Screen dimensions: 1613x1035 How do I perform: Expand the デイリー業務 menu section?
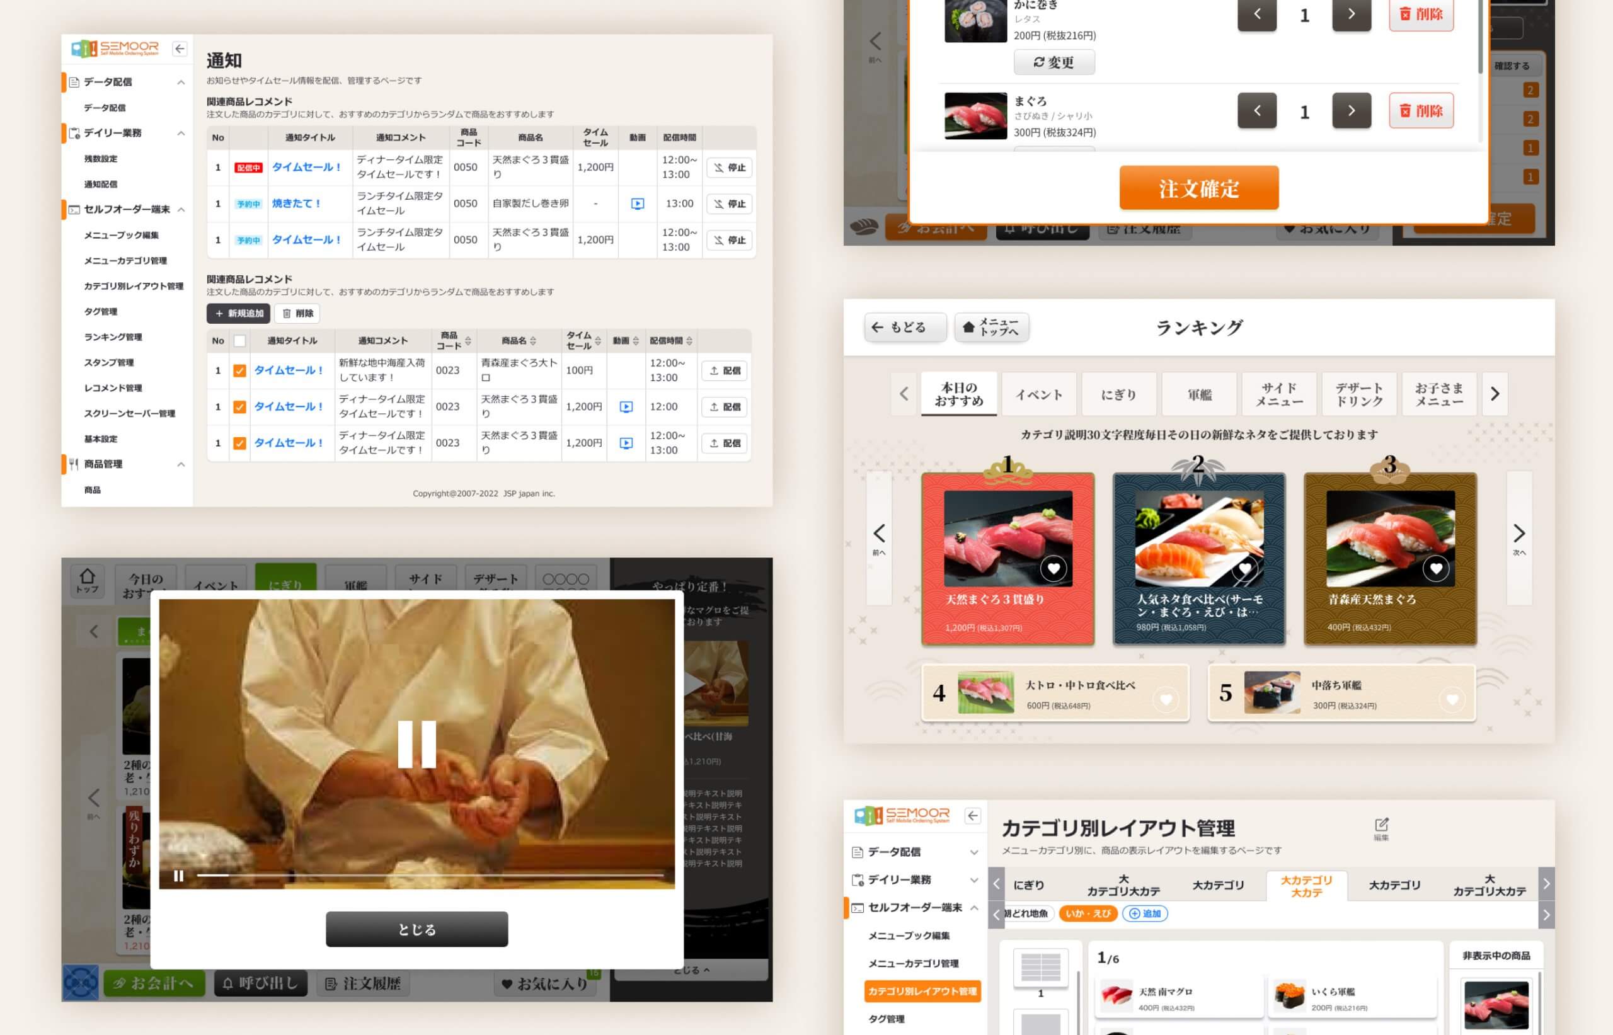180,133
